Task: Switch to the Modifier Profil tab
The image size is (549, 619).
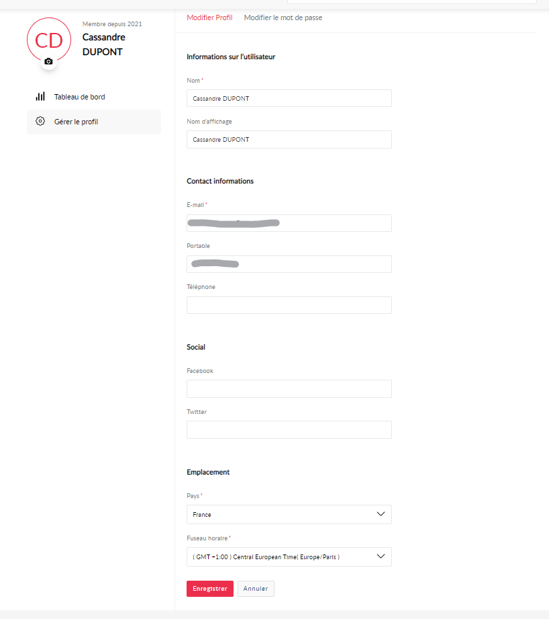Action: [x=209, y=17]
